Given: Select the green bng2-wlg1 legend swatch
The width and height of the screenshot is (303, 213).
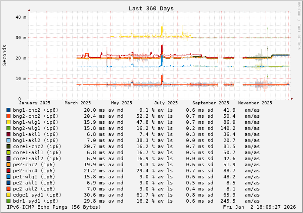Looking at the screenshot, I should click(x=8, y=128).
